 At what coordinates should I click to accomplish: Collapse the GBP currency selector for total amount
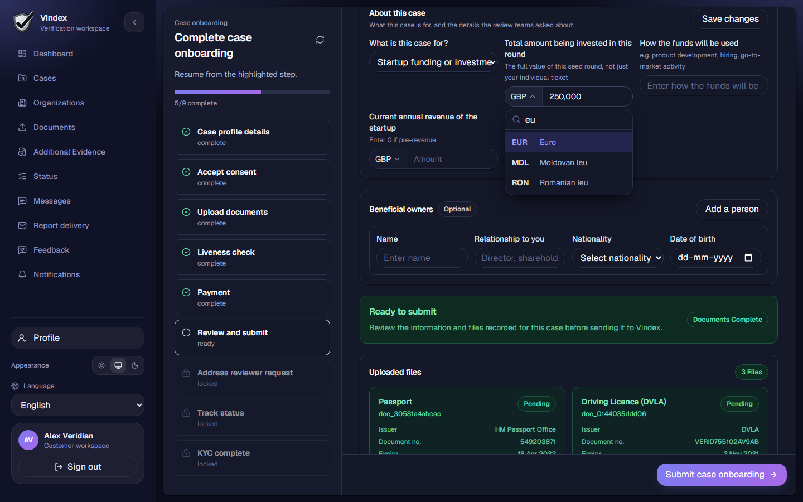point(523,96)
